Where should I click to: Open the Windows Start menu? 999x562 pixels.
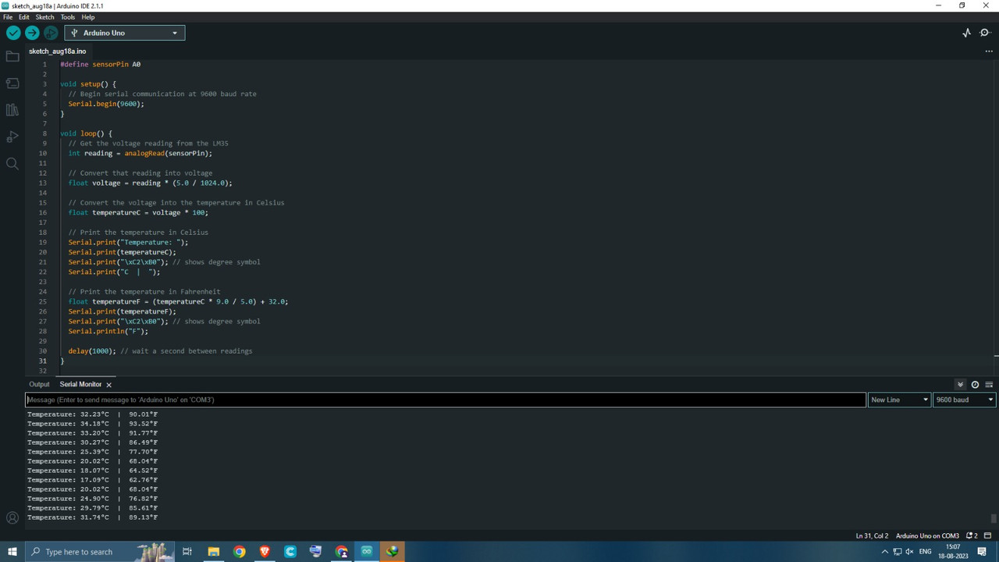tap(12, 551)
